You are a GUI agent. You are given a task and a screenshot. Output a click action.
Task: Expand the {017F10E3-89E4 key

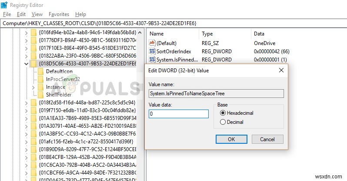tap(27, 48)
